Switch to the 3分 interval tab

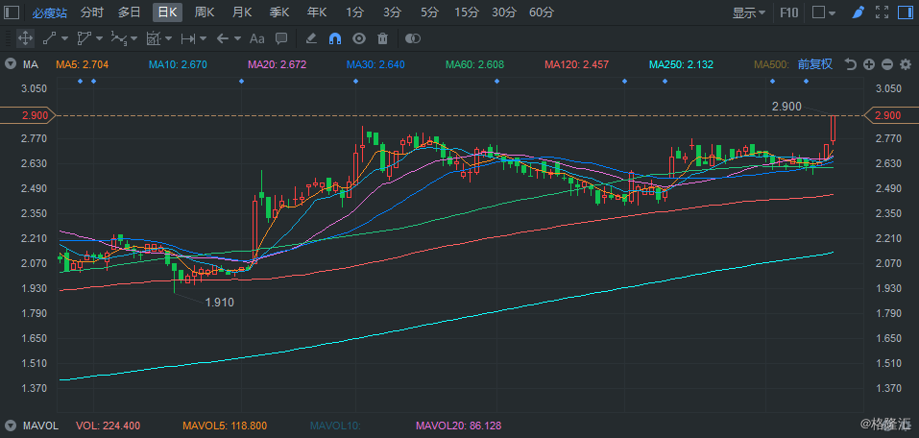coord(392,12)
